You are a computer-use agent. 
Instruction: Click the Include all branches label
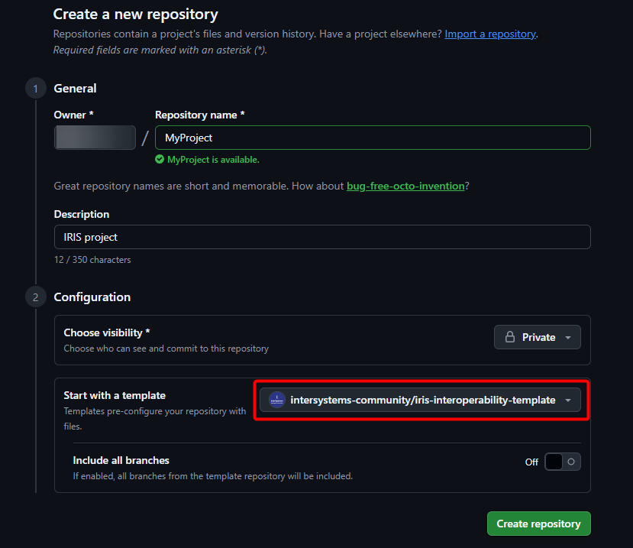point(121,460)
